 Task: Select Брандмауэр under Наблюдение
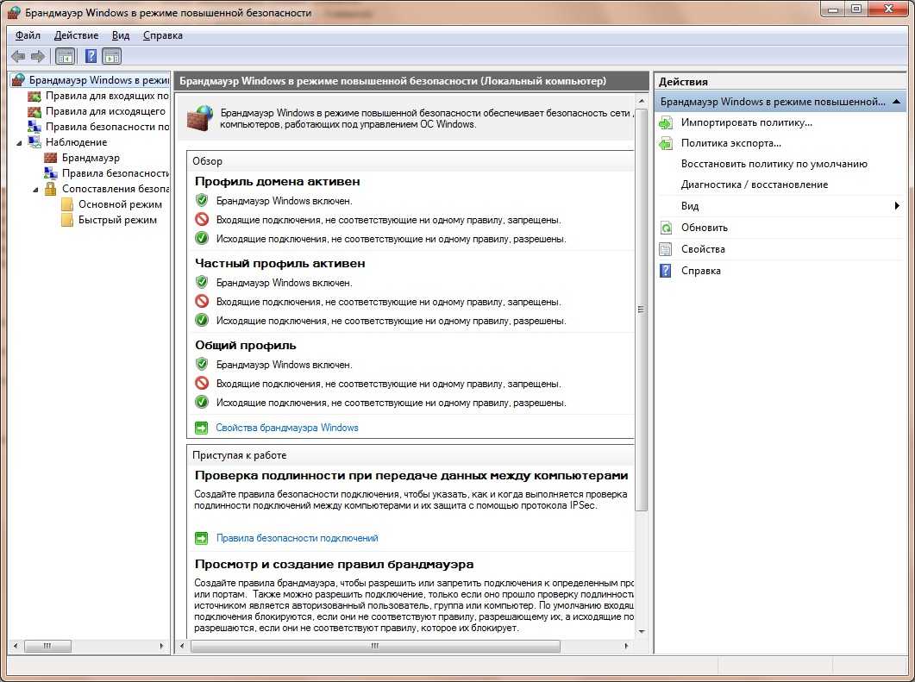tap(91, 158)
